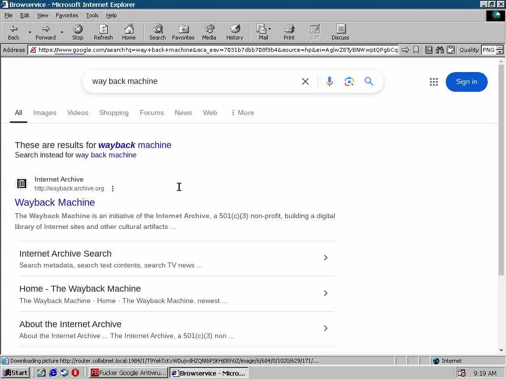Click the clipboard icon in the Browservice bar
The height and width of the screenshot is (379, 506).
[451, 50]
